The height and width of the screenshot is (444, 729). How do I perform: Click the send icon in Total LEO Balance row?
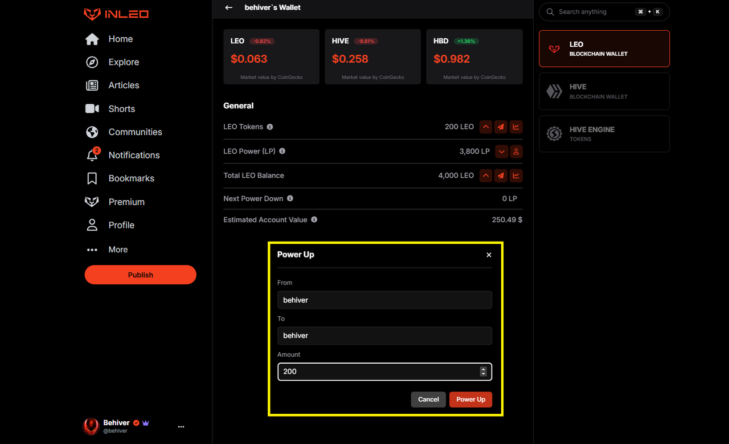pos(501,176)
